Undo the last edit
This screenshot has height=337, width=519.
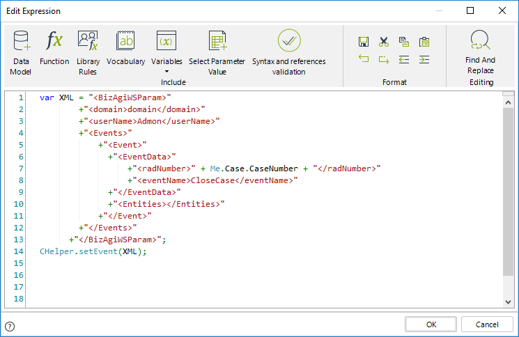click(x=364, y=59)
